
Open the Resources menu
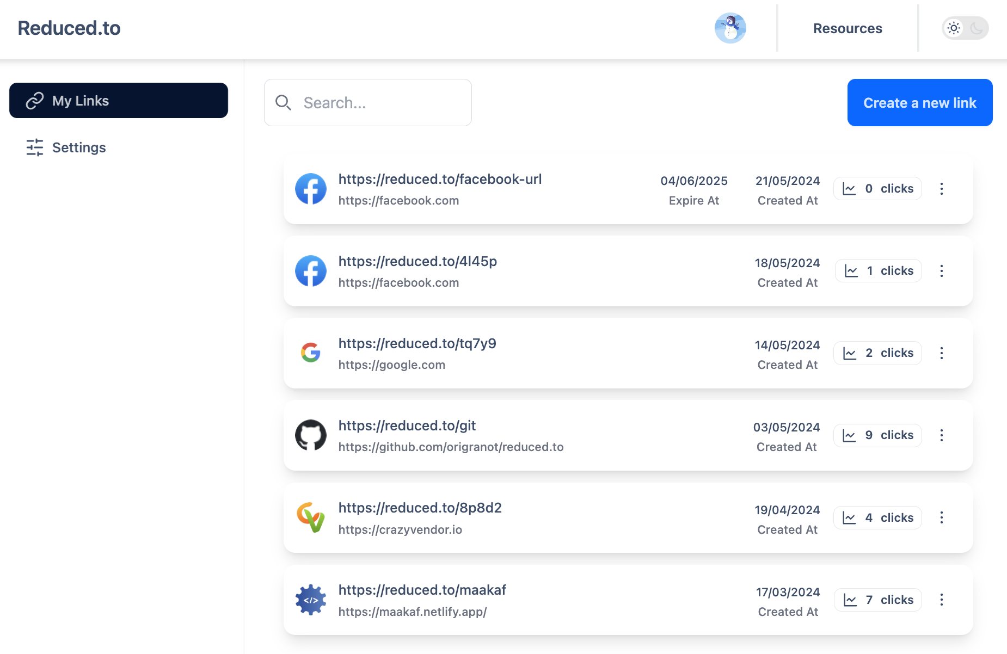[x=848, y=28]
